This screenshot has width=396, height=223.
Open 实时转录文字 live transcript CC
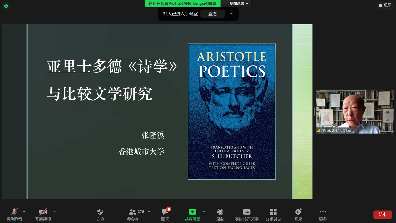tap(247, 215)
